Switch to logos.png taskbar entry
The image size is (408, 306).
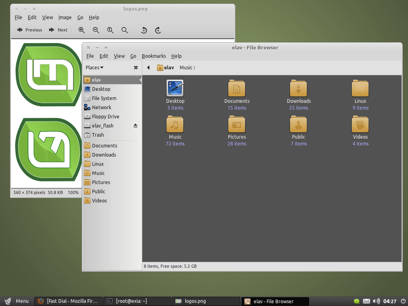[x=206, y=301]
